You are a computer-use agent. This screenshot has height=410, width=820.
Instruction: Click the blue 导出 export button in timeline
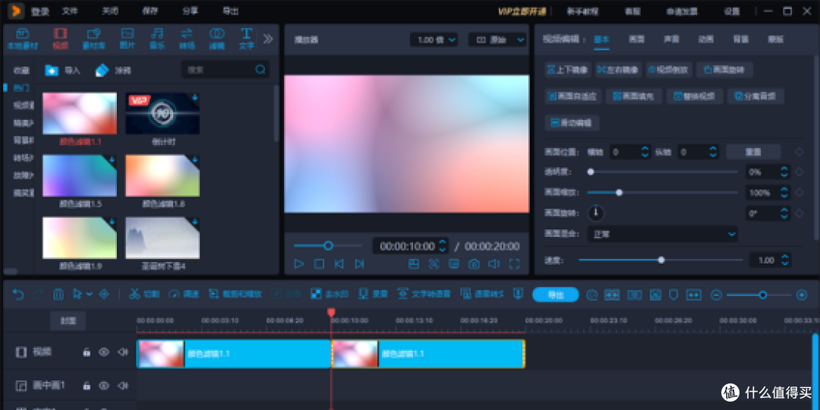coord(555,295)
